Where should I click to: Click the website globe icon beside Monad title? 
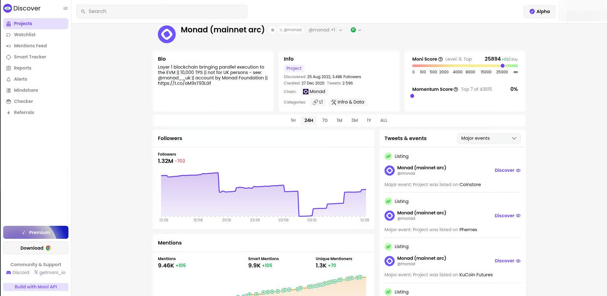click(272, 30)
